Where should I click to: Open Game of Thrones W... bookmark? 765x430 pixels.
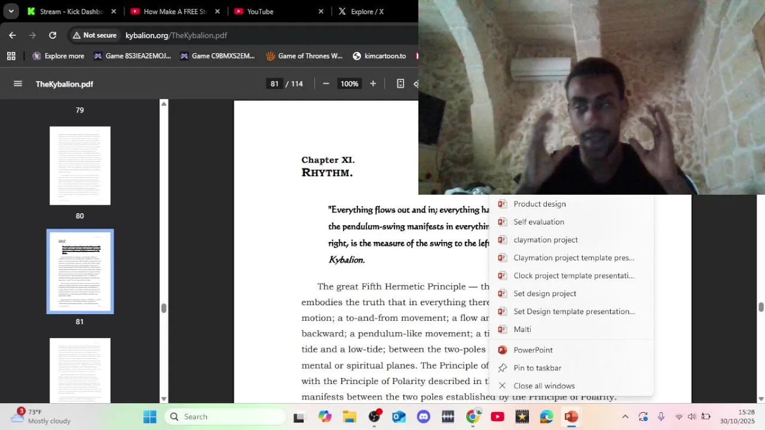pos(304,56)
